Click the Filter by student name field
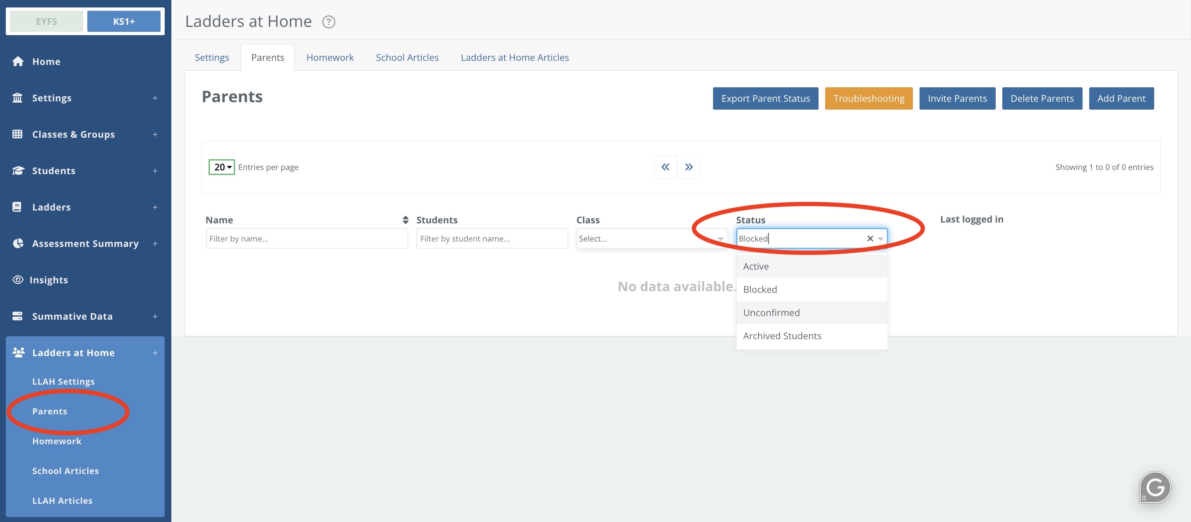 pos(492,239)
